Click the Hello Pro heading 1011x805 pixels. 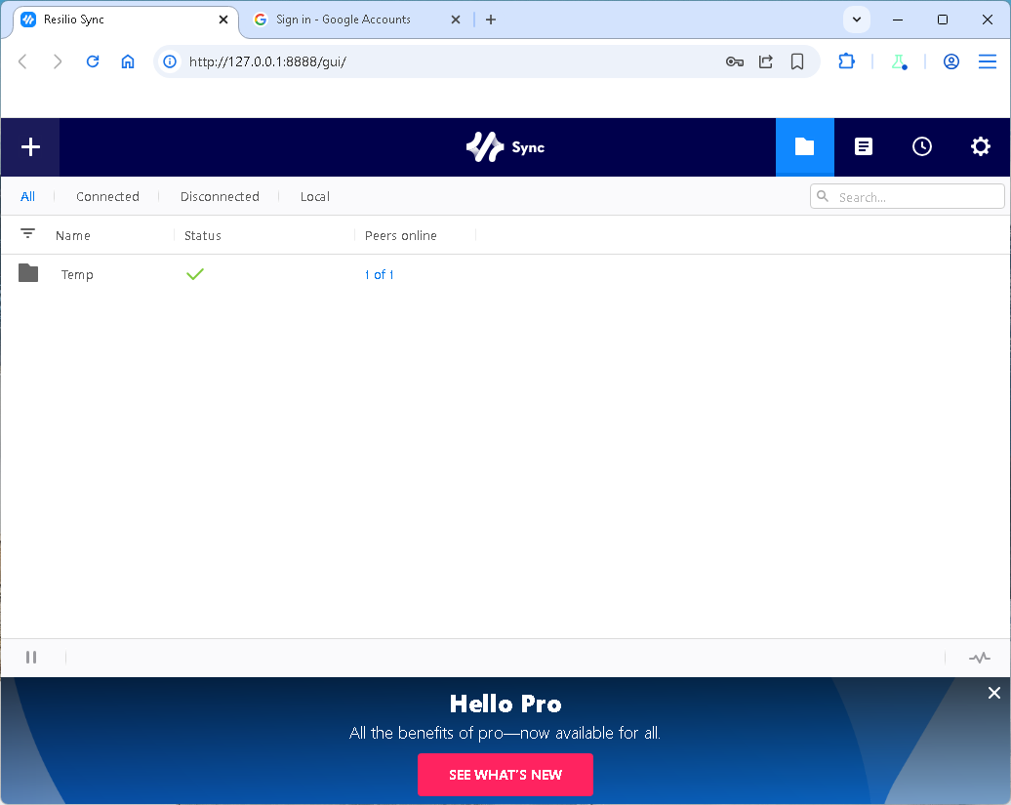(505, 704)
